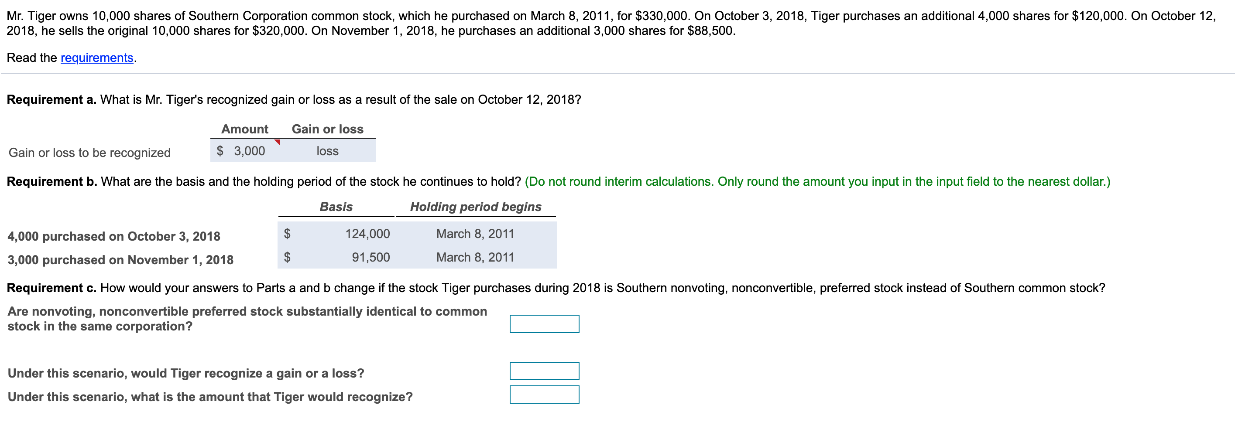The height and width of the screenshot is (422, 1235).
Task: Click the Requirement a. heading
Action: (51, 100)
